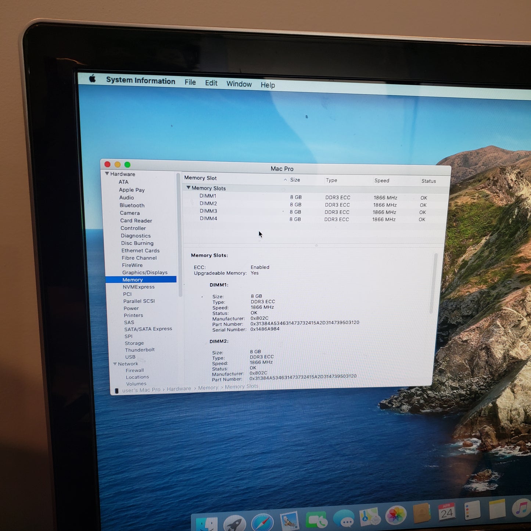Select Bluetooth in the sidebar

point(132,205)
